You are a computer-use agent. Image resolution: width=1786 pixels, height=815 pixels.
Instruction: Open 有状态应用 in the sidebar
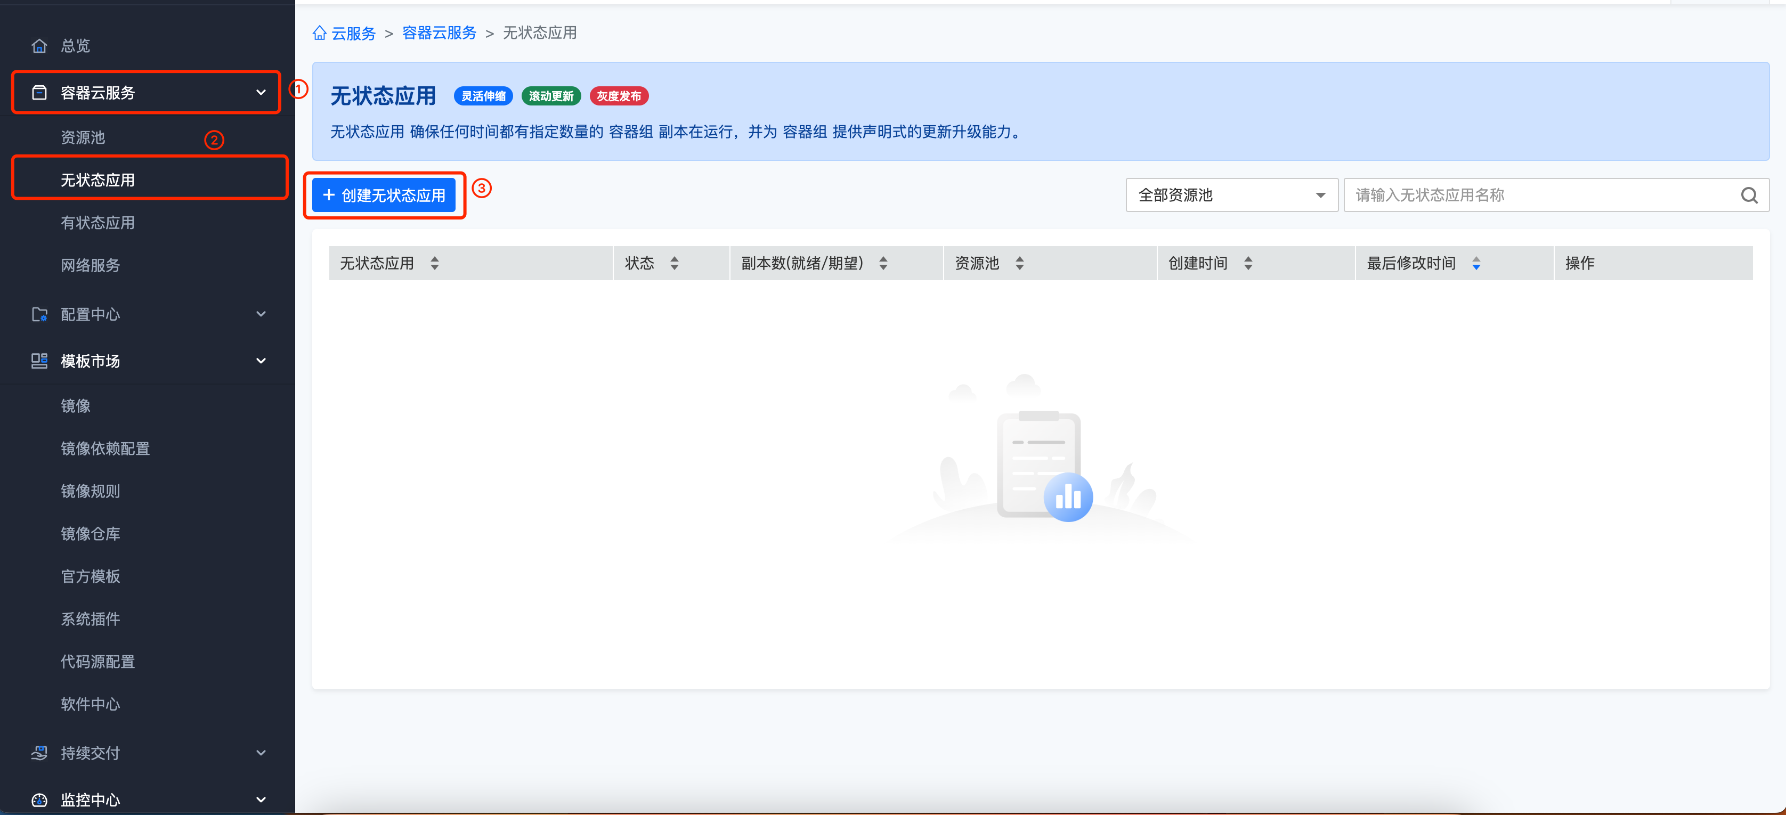tap(98, 223)
